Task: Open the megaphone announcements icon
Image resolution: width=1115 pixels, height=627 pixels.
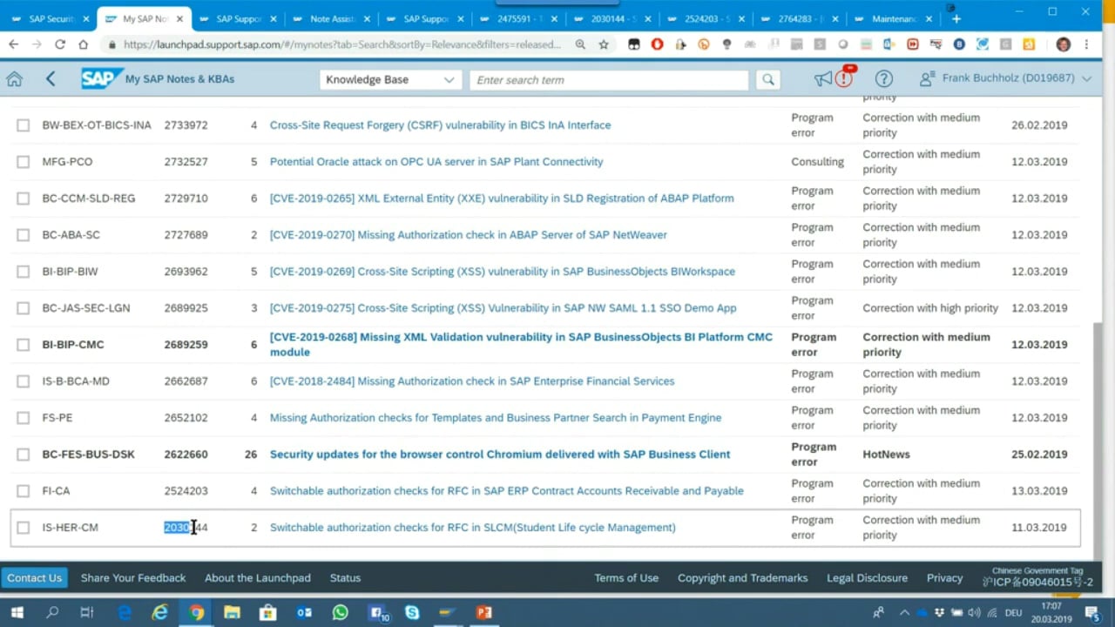Action: pos(822,79)
